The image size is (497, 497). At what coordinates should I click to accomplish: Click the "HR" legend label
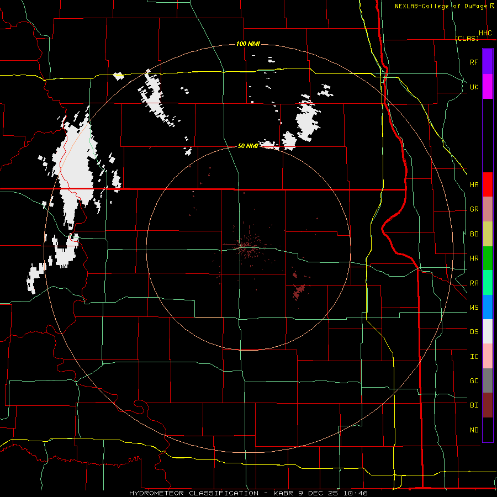474,258
